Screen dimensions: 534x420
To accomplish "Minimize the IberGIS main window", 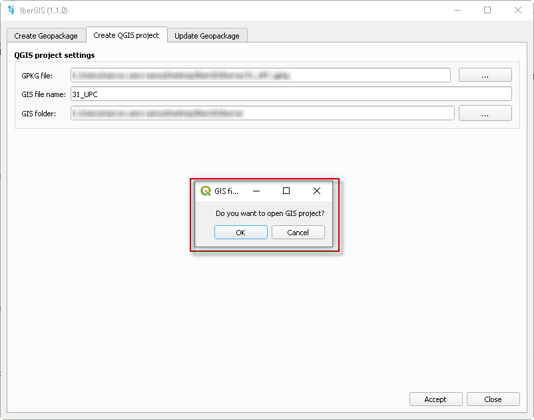I will (x=457, y=11).
